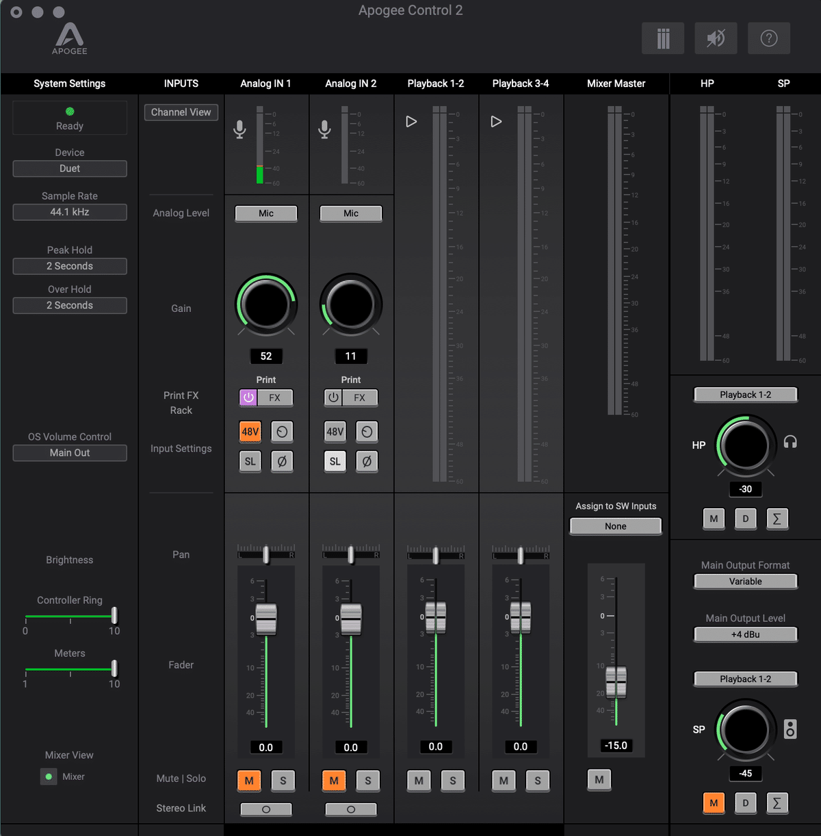Click the HP volume knob
The height and width of the screenshot is (836, 821).
pyautogui.click(x=745, y=445)
